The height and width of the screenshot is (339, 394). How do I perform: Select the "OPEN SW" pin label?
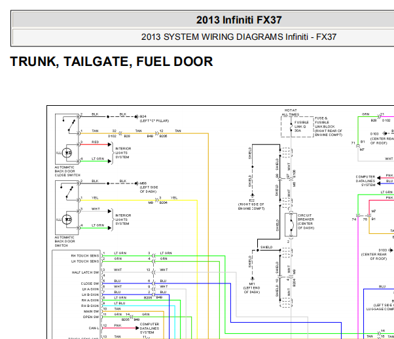pos(91,317)
